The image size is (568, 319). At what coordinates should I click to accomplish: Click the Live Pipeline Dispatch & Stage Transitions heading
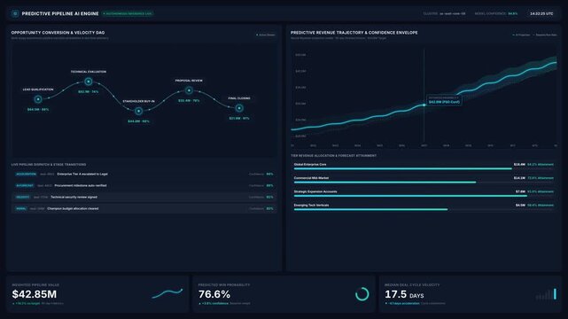point(49,165)
